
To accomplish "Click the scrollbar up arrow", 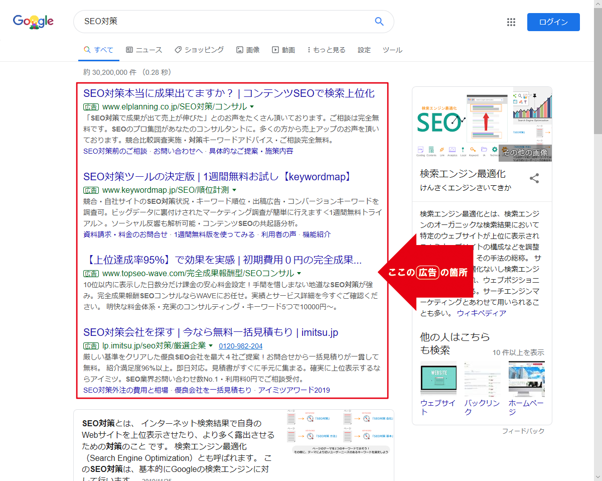I will 597,4.
